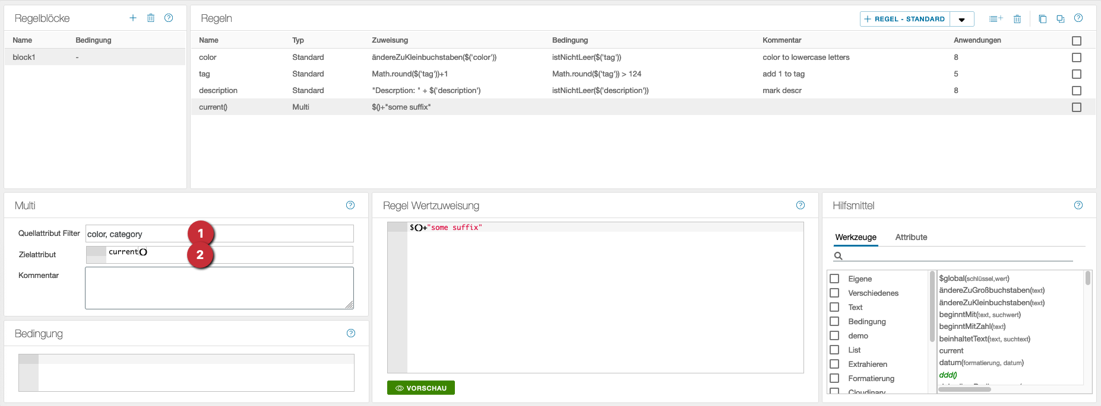Select the Werkzeuge tab
The height and width of the screenshot is (406, 1101).
856,237
